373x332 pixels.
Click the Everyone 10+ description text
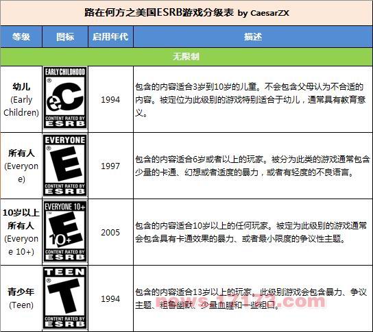point(251,232)
